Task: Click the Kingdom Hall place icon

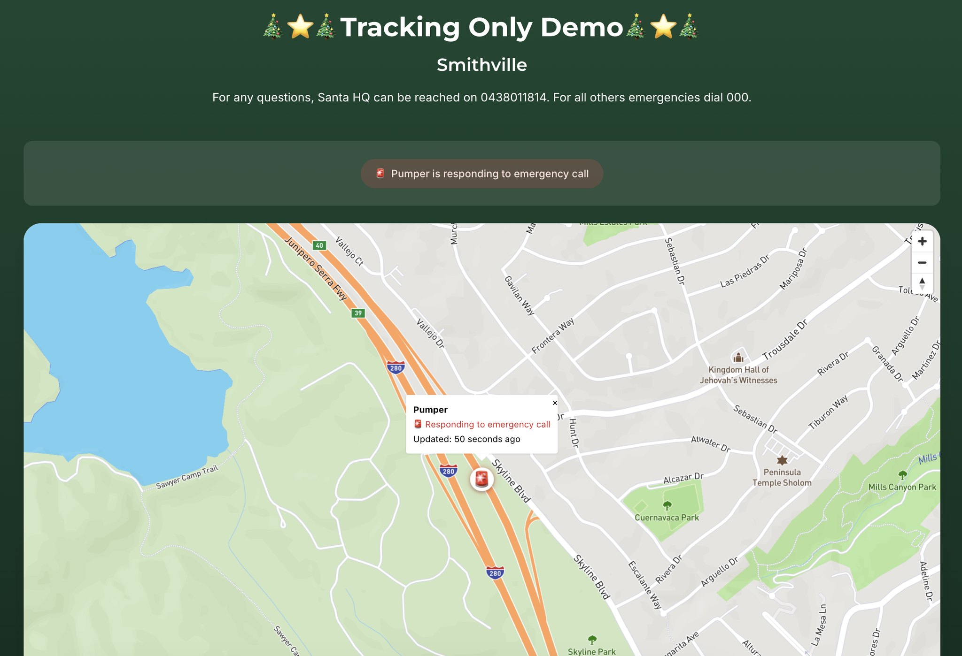Action: click(x=738, y=358)
